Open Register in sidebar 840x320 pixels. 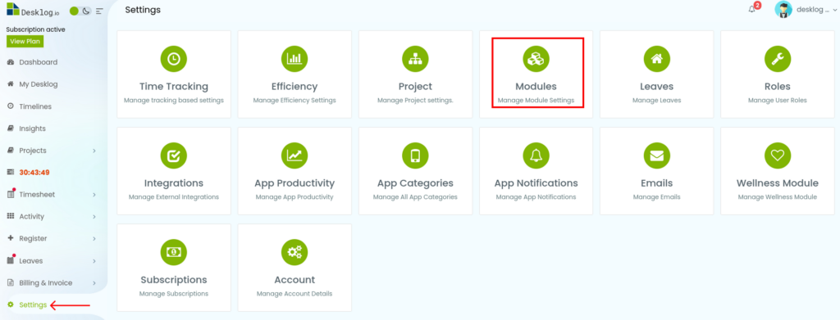click(33, 238)
